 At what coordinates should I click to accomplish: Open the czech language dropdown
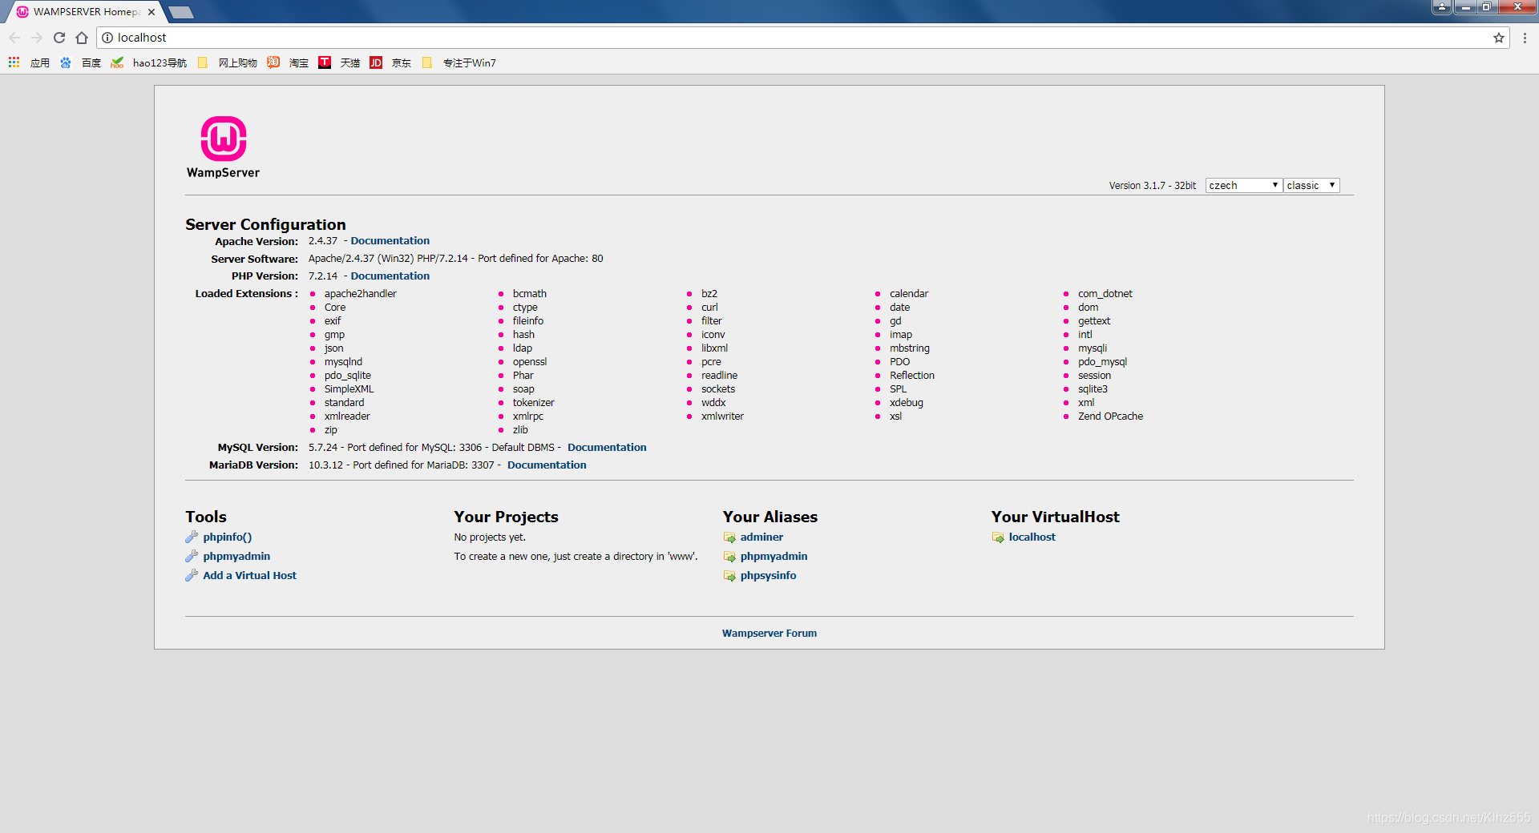[1244, 185]
